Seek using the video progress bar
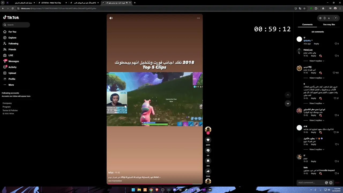The width and height of the screenshot is (343, 193). tap(155, 184)
